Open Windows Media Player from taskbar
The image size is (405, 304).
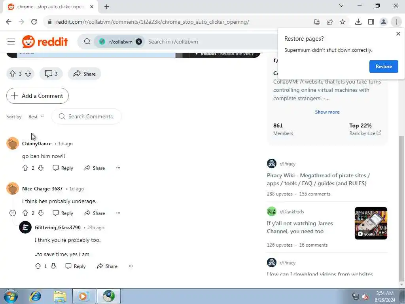coord(84,296)
